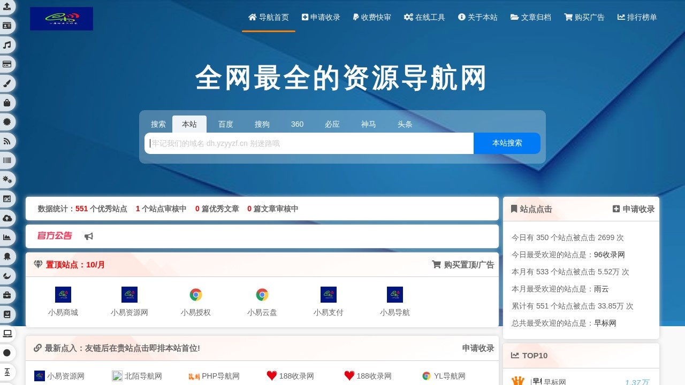Image resolution: width=685 pixels, height=385 pixels.
Task: Switch to 360 search tab
Action: (298, 124)
